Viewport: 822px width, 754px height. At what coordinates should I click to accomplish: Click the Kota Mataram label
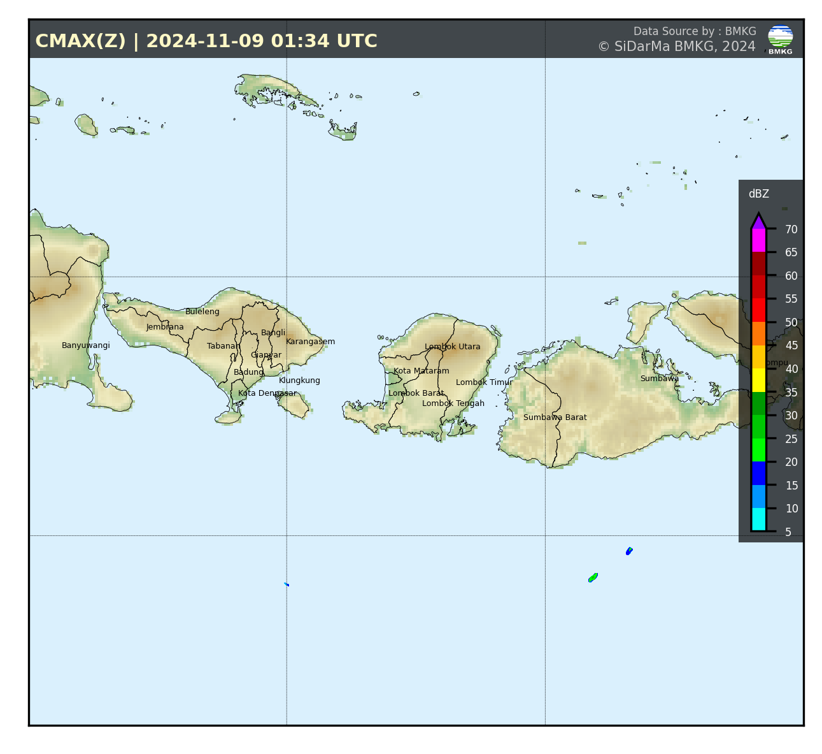pyautogui.click(x=422, y=371)
